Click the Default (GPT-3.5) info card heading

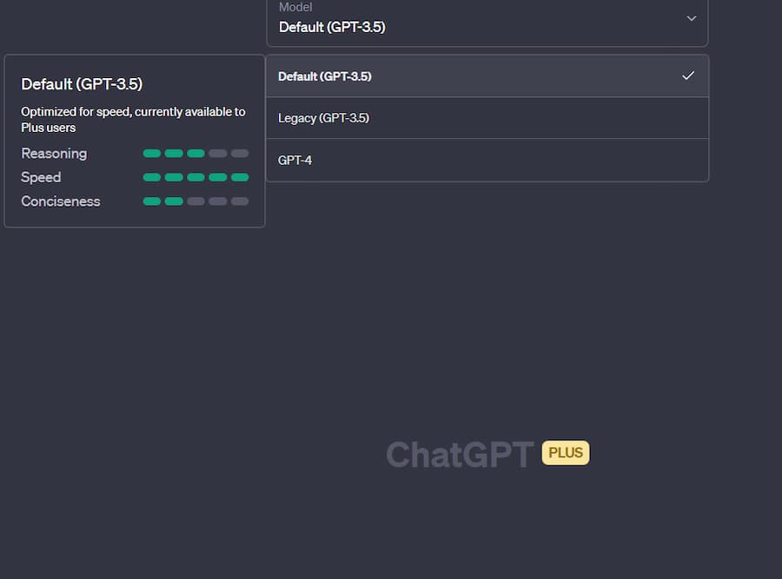coord(82,84)
